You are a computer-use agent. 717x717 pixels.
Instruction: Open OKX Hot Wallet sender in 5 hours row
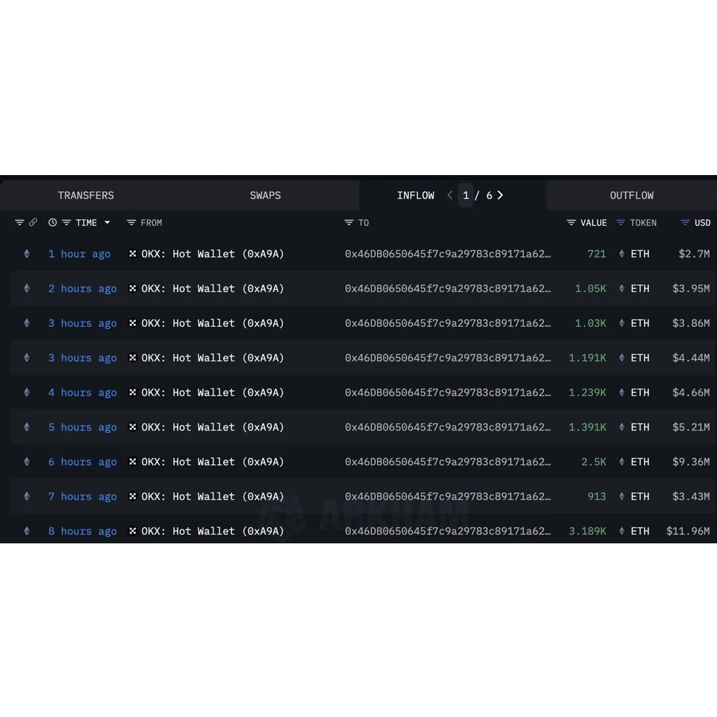click(213, 428)
